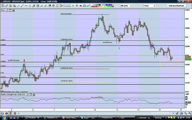Viewport: 192px width, 120px height.
Task: Select the segment line drawing tool
Action: click(x=18, y=6)
